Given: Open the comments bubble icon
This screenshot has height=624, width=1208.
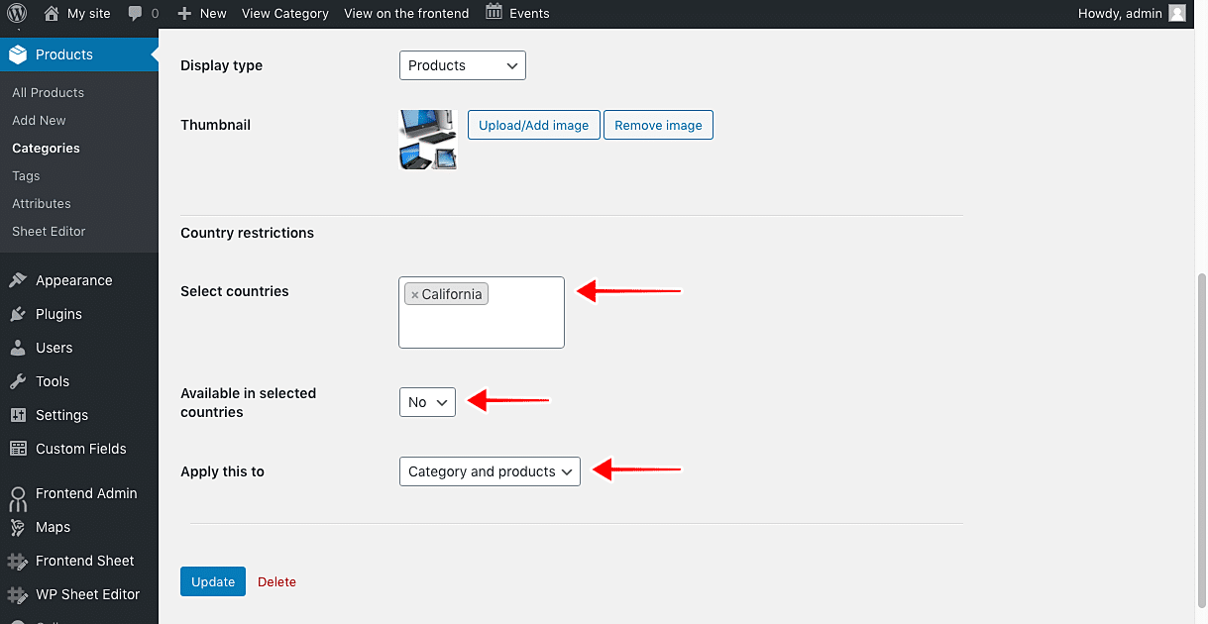Looking at the screenshot, I should 135,14.
